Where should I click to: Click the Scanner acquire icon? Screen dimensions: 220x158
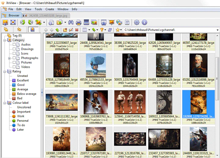86,22
